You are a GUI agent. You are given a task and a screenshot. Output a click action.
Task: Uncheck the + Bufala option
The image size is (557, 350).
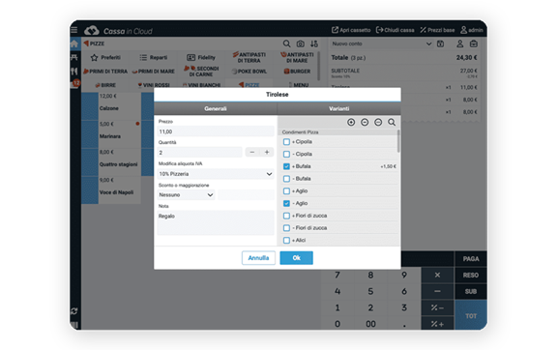[286, 166]
